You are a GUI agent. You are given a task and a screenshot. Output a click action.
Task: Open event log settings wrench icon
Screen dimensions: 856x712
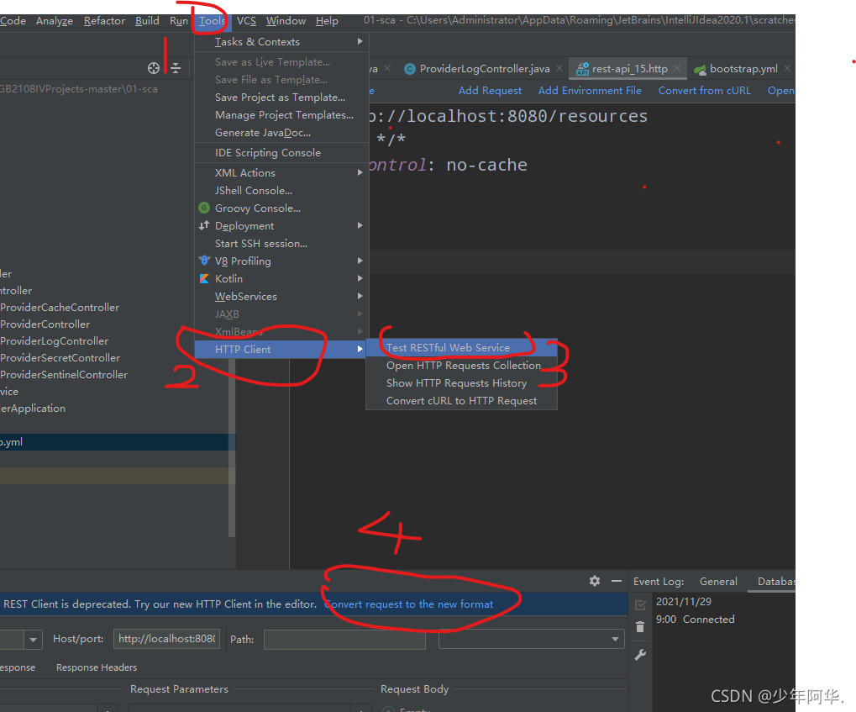pyautogui.click(x=640, y=654)
